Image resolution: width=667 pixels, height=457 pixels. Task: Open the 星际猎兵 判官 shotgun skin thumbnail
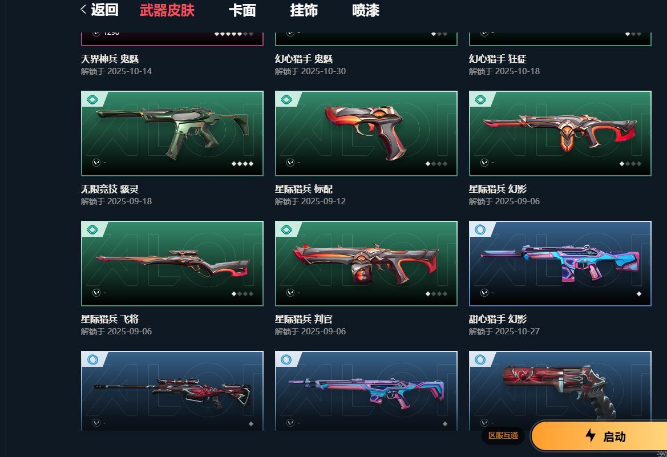(x=366, y=264)
